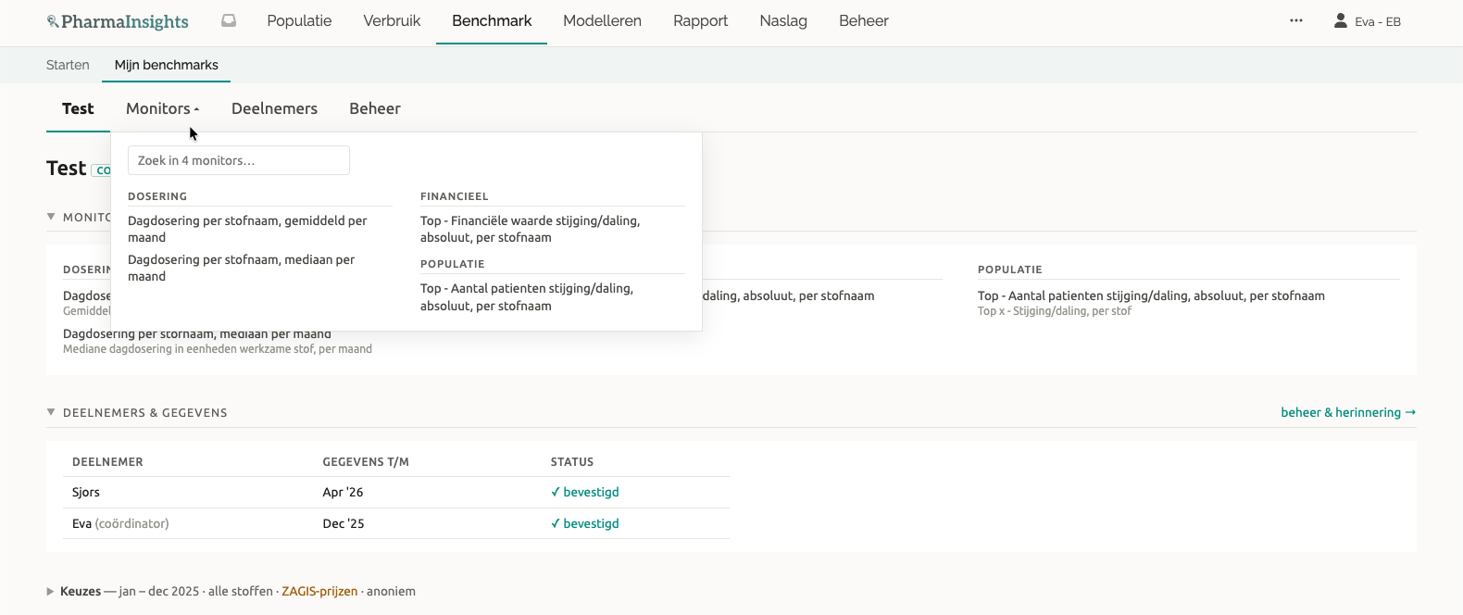1463x615 pixels.
Task: Open the beheer & herinnering link
Action: [1348, 412]
